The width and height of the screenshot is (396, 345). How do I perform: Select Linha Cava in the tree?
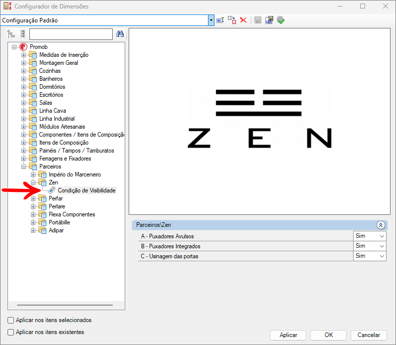point(52,111)
